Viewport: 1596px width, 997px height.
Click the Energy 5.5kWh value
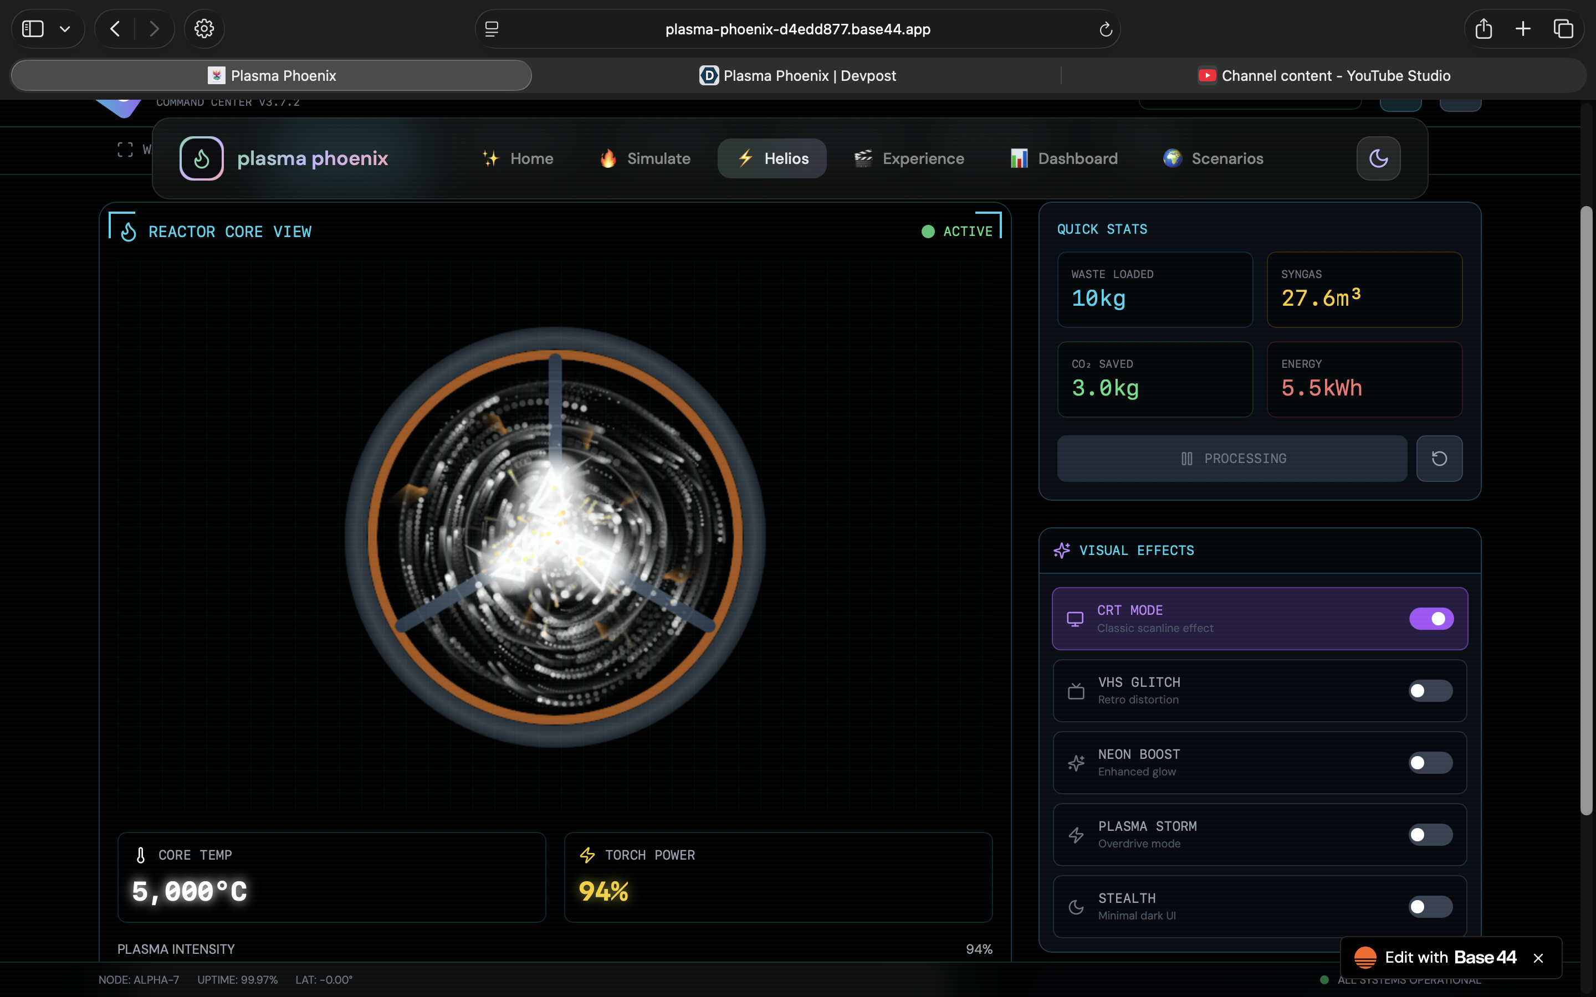(1322, 388)
